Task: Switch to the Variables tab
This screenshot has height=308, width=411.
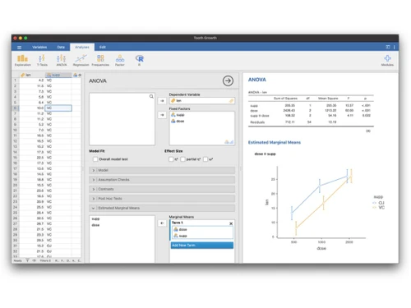Action: 39,47
